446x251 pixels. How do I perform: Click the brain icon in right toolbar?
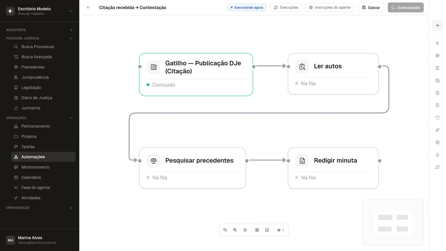click(x=438, y=143)
